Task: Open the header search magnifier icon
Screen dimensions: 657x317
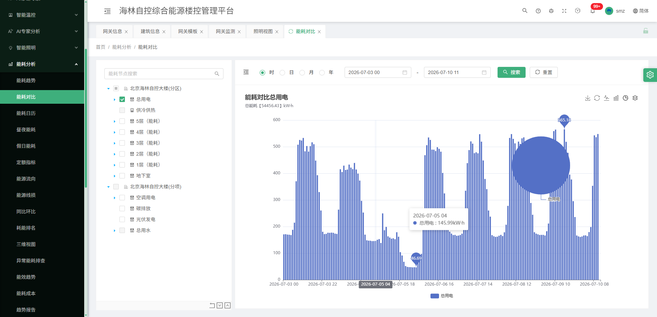Action: [525, 11]
